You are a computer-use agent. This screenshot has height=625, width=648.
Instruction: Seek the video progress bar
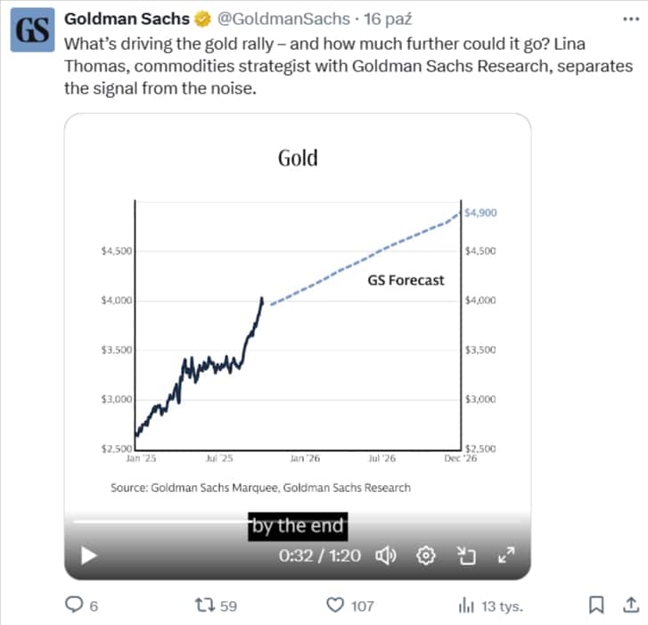coord(267,521)
